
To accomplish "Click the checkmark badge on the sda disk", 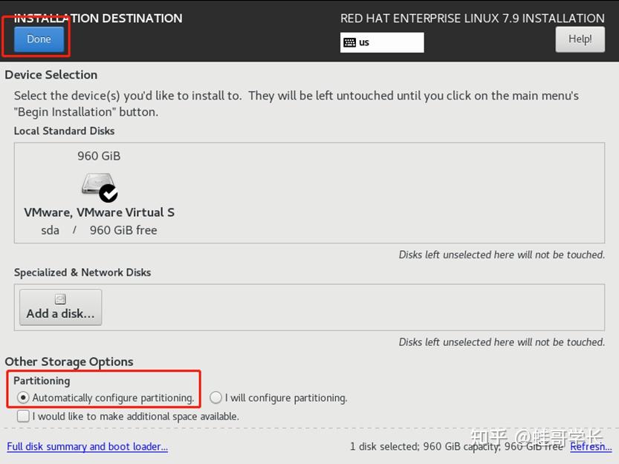I will 108,193.
